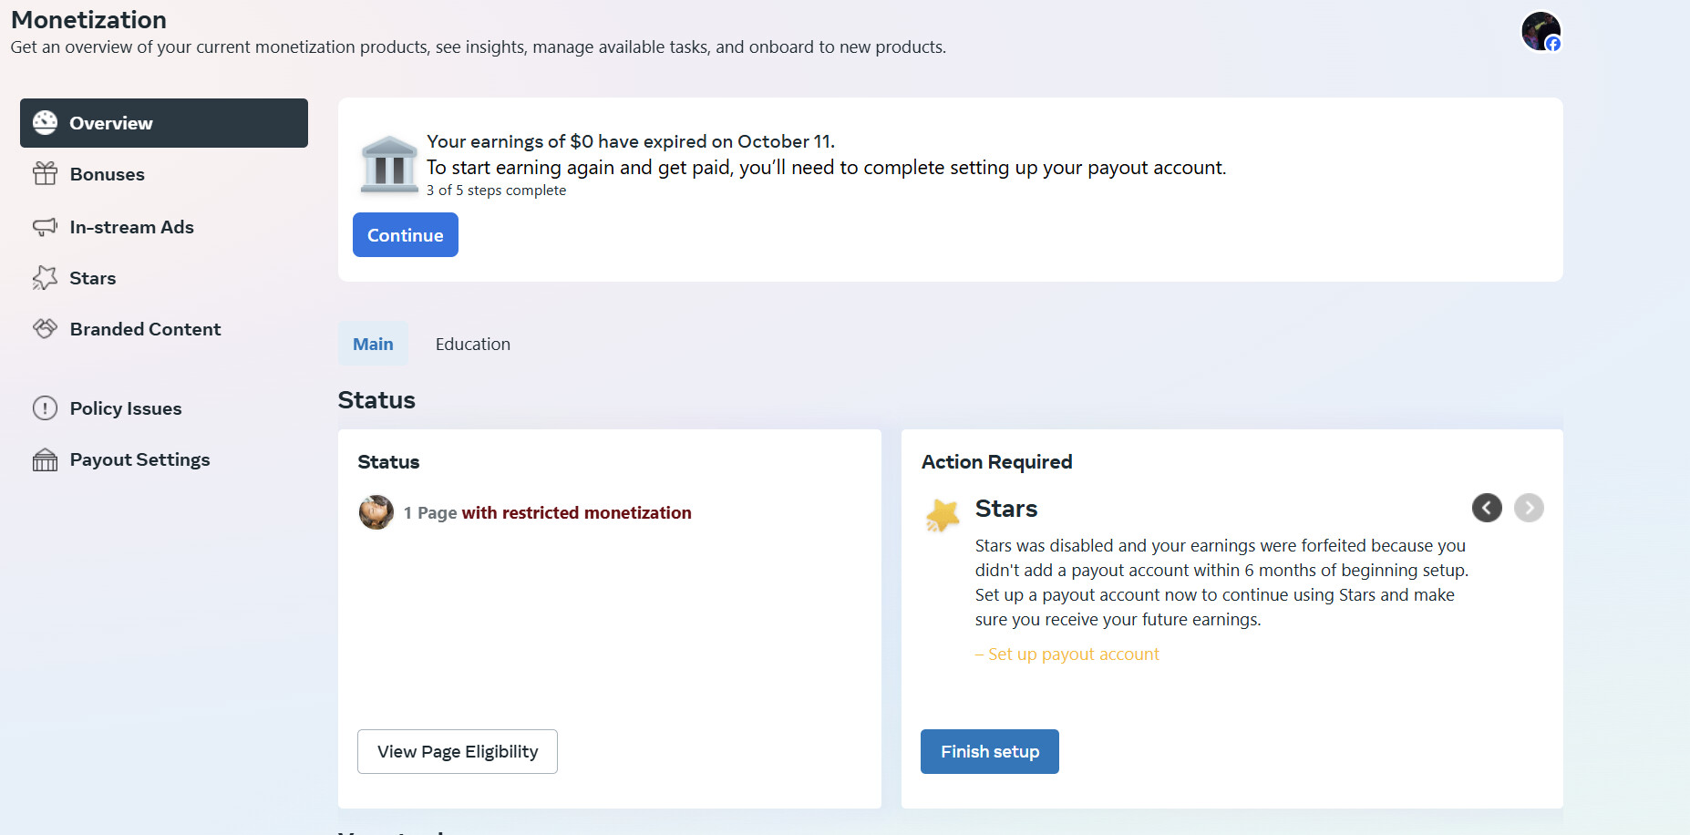Switch to the Education tab
This screenshot has width=1690, height=835.
click(472, 345)
